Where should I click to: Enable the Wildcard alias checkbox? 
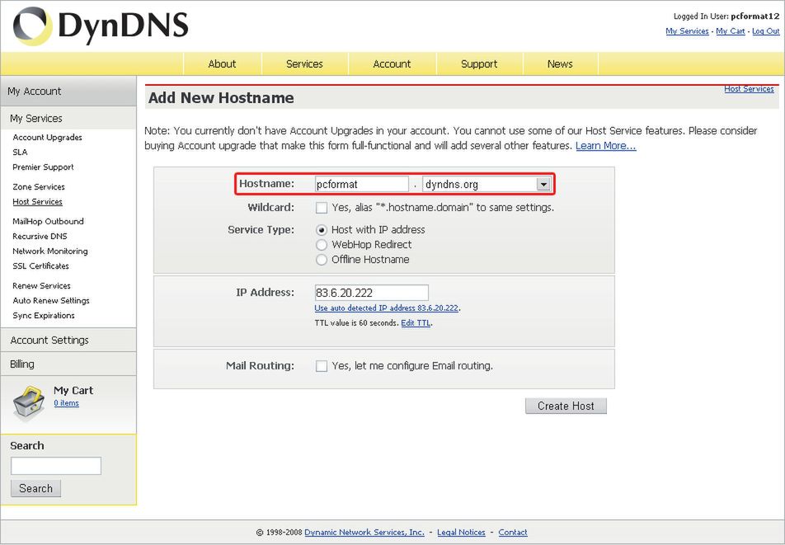(322, 208)
